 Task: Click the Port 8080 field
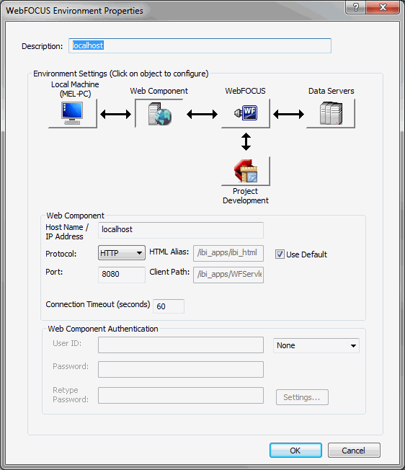click(122, 275)
